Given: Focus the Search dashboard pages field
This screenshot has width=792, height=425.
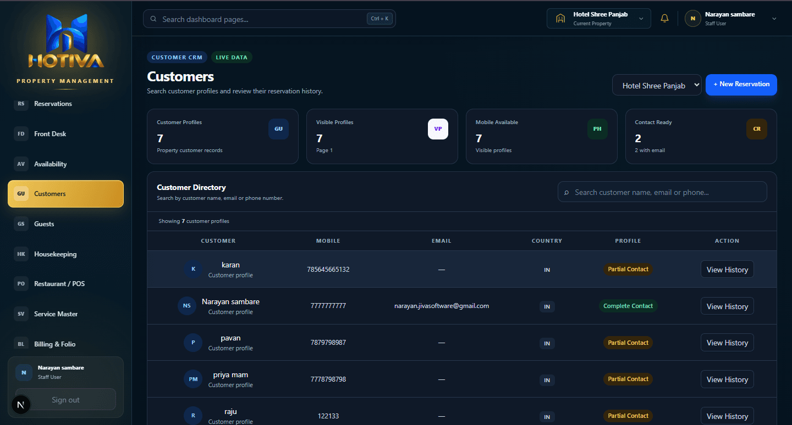Looking at the screenshot, I should tap(269, 19).
